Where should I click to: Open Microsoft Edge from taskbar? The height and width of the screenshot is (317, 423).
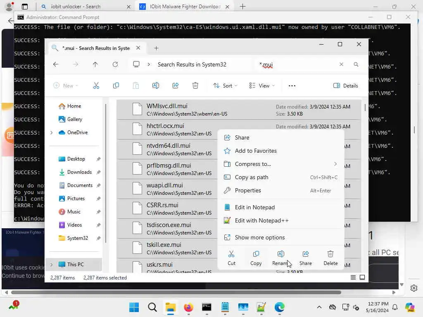tap(280, 307)
